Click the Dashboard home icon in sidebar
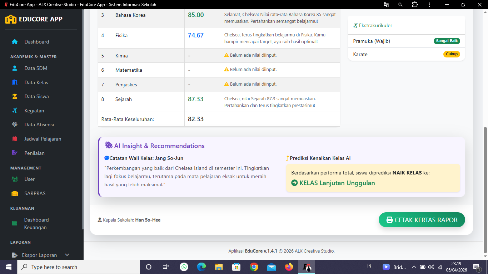Screen dimensions: 488x274 click(x=15, y=42)
